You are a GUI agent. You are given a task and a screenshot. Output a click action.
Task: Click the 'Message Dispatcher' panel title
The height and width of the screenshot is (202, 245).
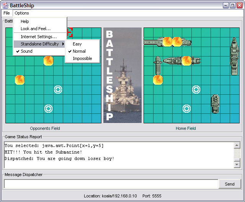coord(24,175)
